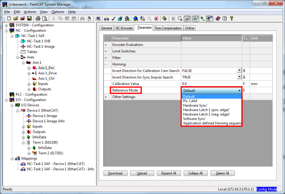Click the yellow question mark icon
The height and width of the screenshot is (194, 285).
[231, 18]
